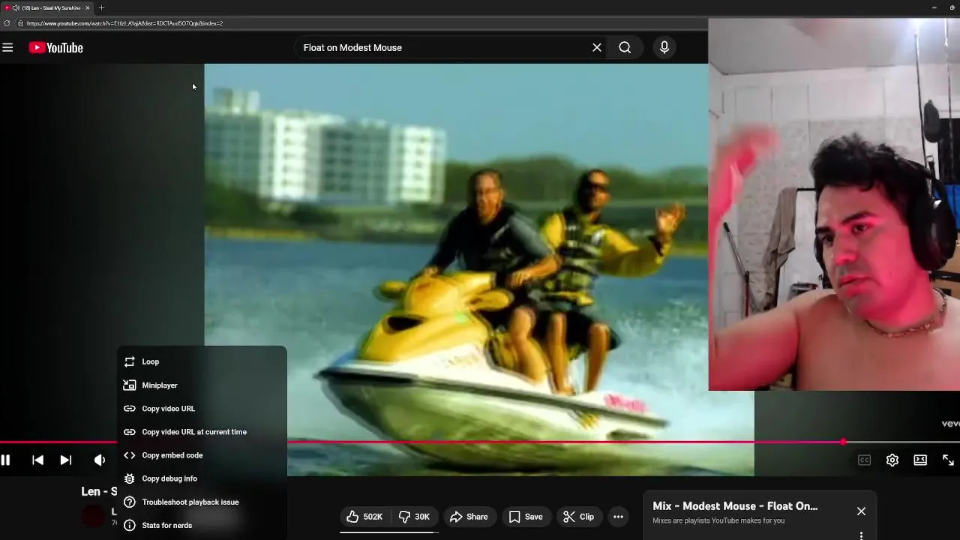This screenshot has height=540, width=960.
Task: Select the Len - Steal My Sunshine tab
Action: [x=48, y=7]
